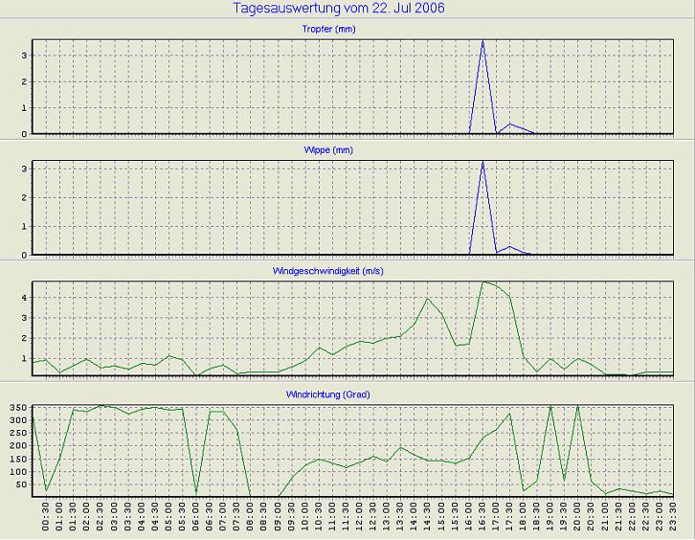Screen dimensions: 695x540
Task: Click the highest point of the wind speed curve
Action: [x=483, y=281]
